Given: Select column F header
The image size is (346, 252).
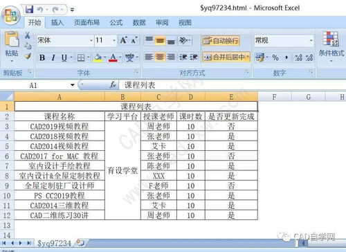Looking at the screenshot, I should 275,97.
